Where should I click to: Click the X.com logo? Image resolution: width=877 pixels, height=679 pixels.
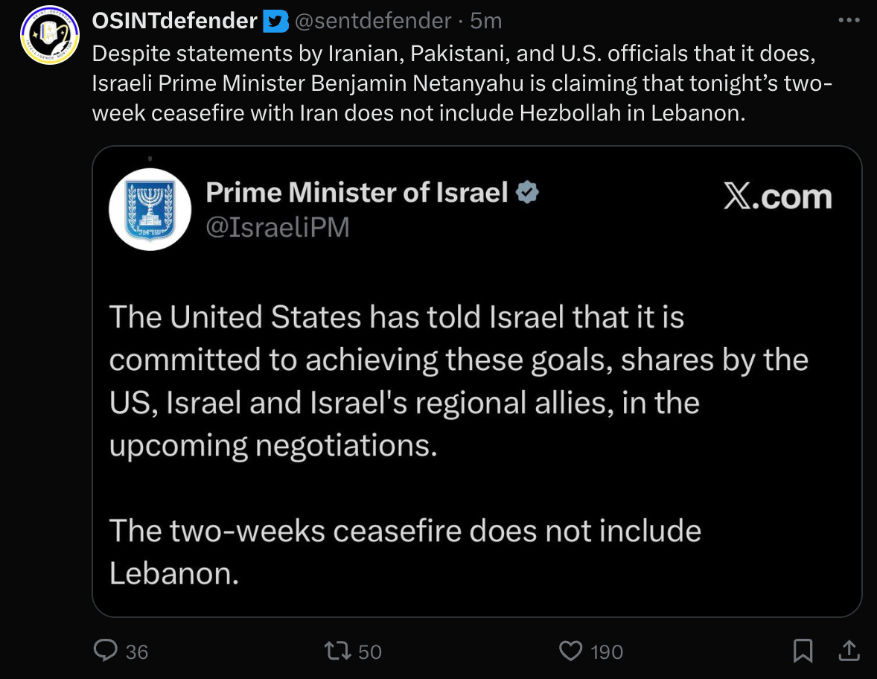tap(777, 197)
